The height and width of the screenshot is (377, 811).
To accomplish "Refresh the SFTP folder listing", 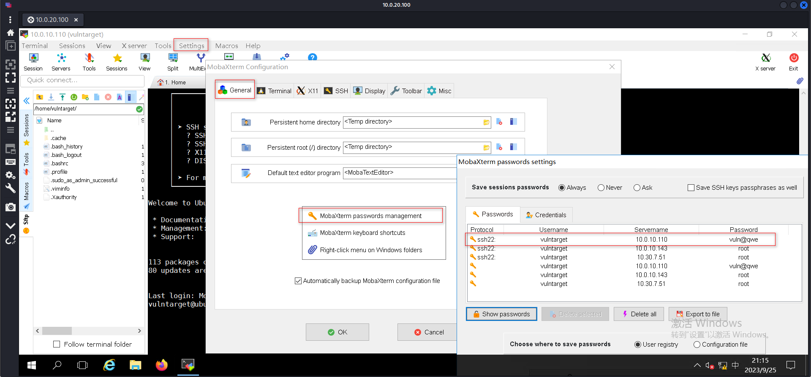I will coord(74,97).
